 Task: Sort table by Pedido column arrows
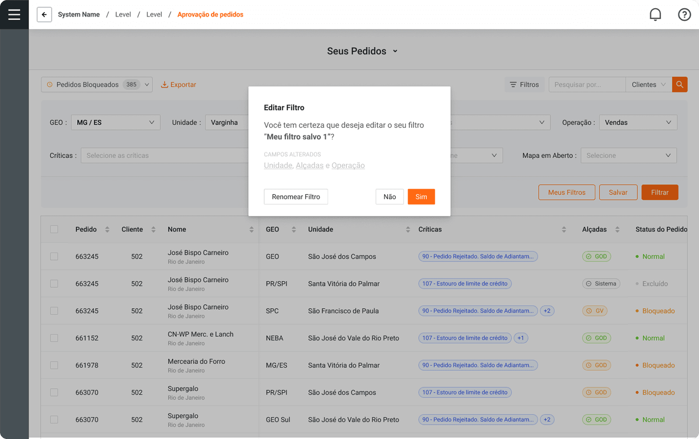107,229
